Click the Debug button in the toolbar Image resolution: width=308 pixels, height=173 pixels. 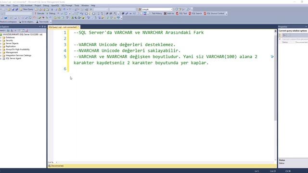[51, 13]
